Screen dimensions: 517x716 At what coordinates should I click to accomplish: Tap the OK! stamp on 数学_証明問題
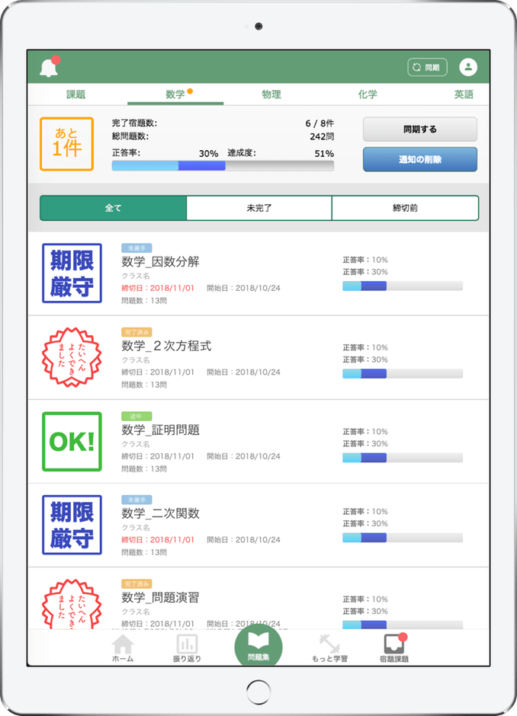pyautogui.click(x=72, y=442)
